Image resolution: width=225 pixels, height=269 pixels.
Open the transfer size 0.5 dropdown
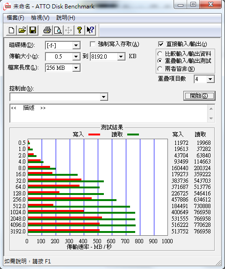(x=76, y=57)
